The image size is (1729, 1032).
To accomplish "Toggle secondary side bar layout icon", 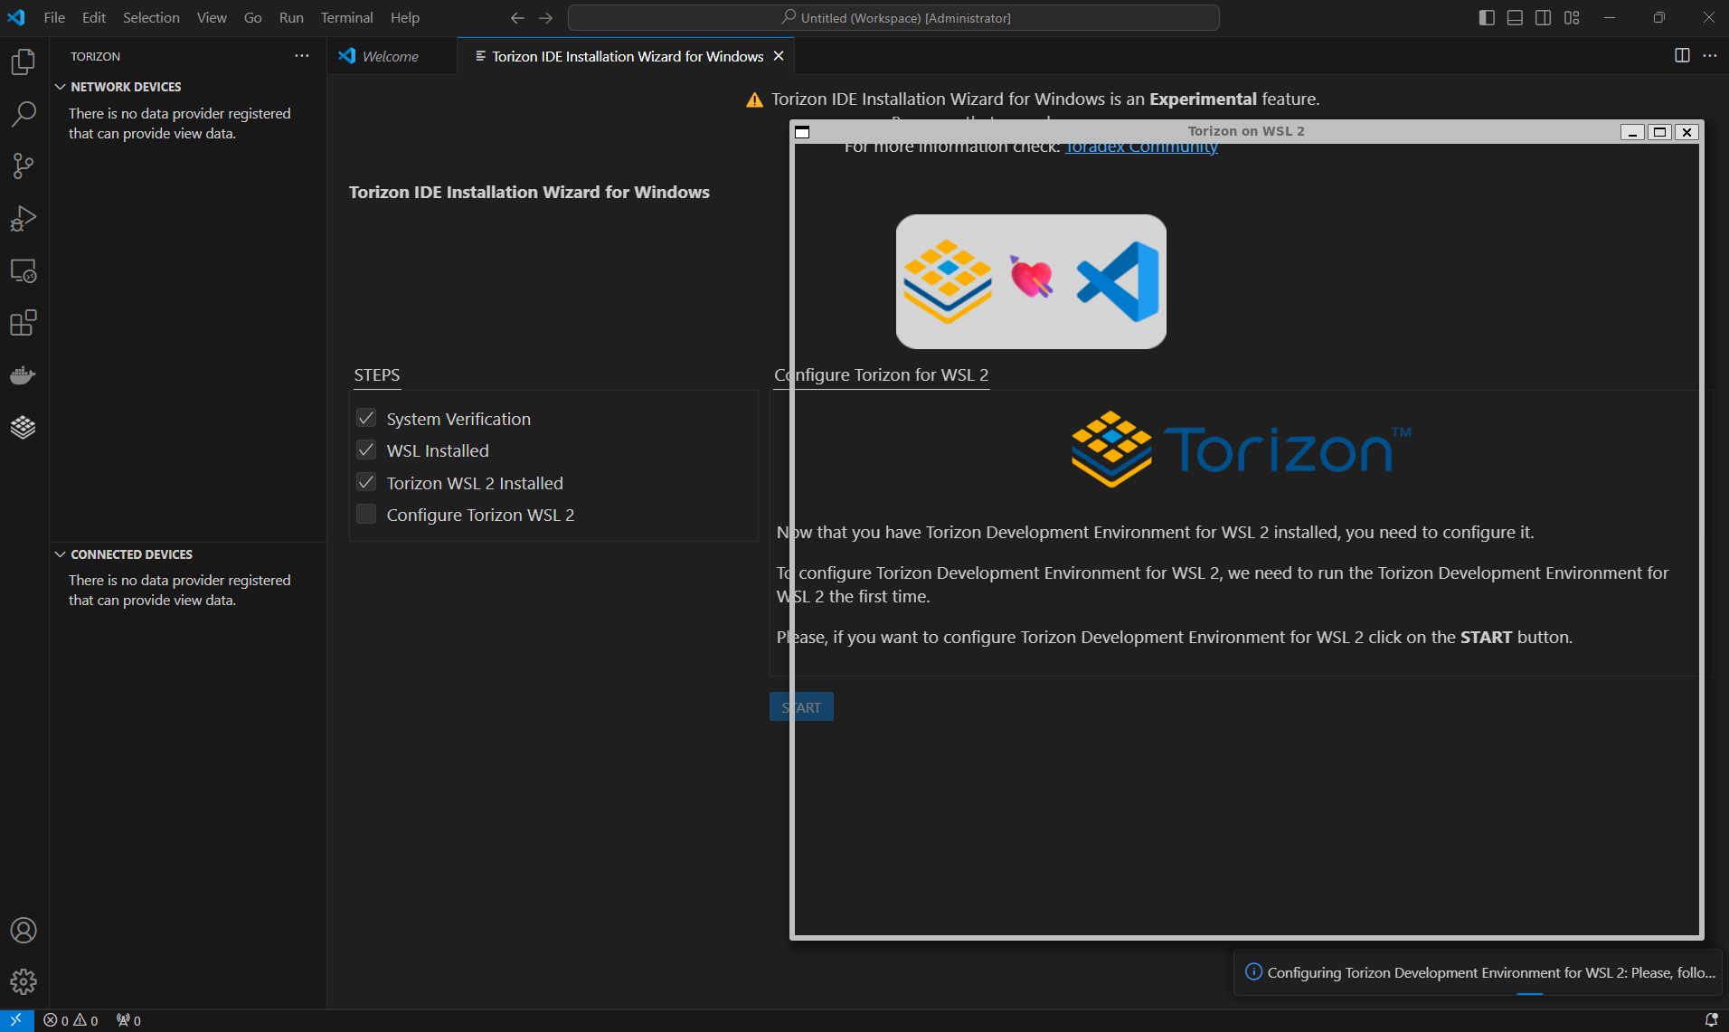I will [x=1544, y=18].
